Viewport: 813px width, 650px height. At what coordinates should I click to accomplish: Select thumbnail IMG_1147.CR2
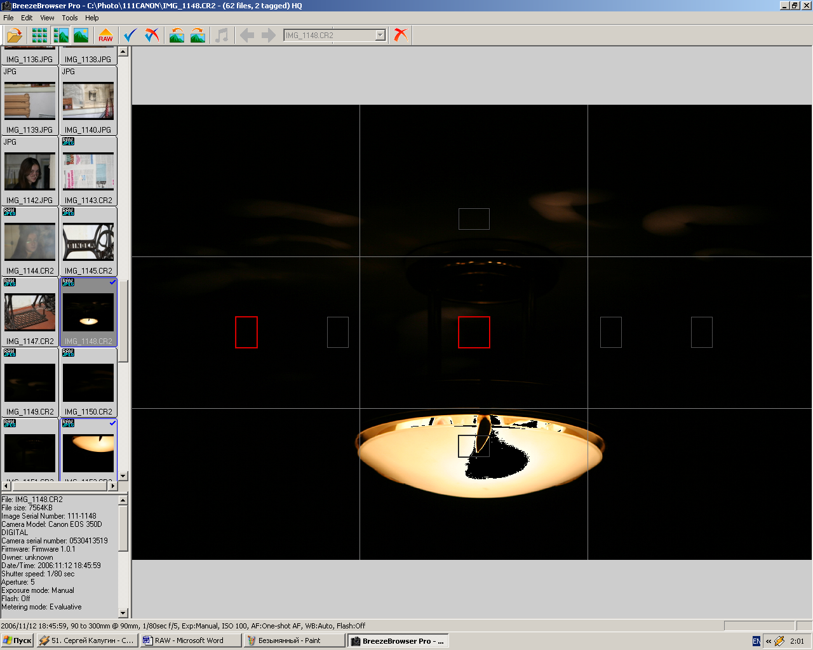[30, 312]
